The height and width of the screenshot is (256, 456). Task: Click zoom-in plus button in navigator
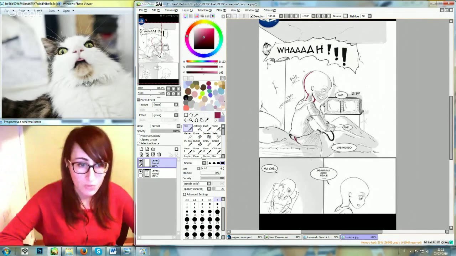[x=173, y=89]
